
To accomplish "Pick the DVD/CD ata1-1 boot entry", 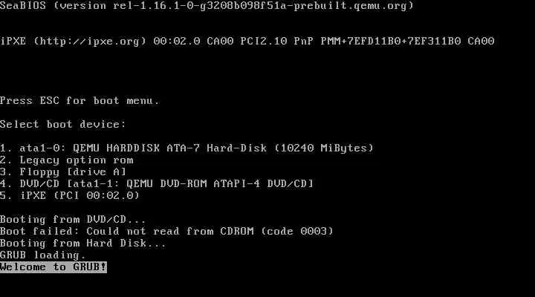I will pos(157,183).
